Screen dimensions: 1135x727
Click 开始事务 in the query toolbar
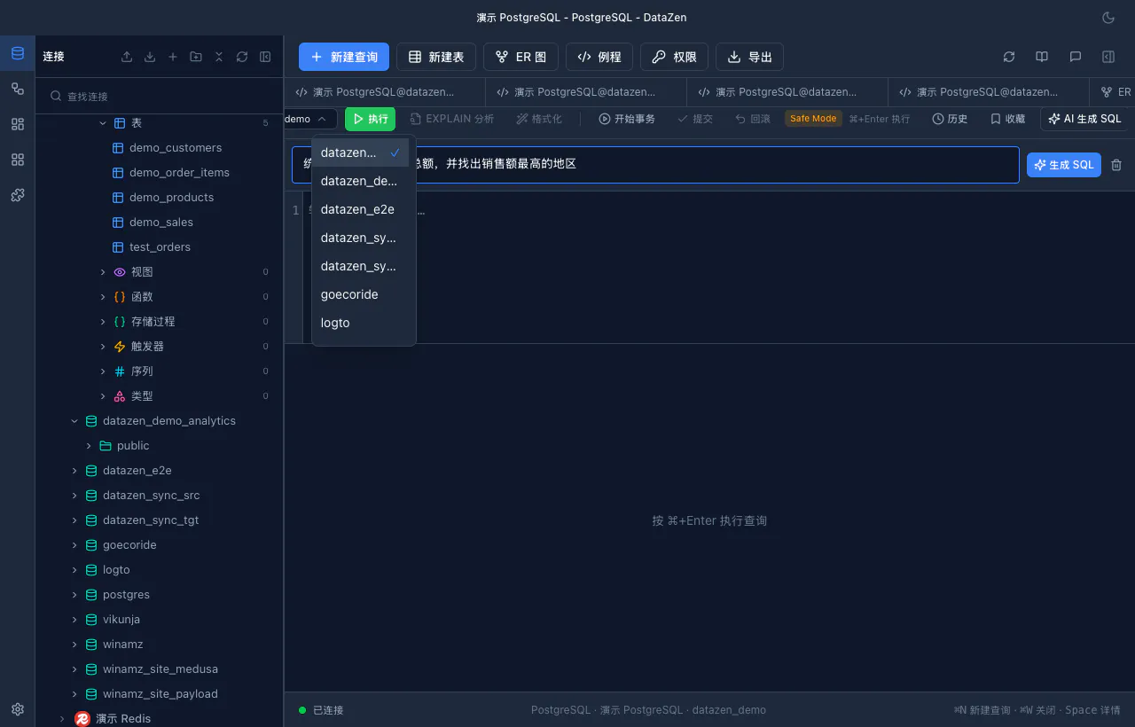tap(627, 119)
